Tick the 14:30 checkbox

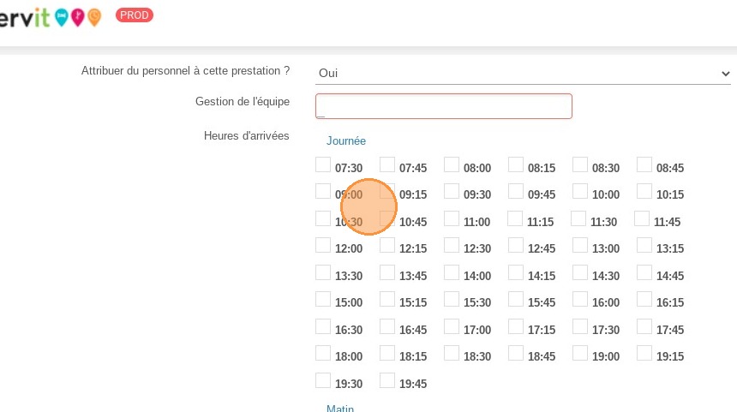click(580, 272)
